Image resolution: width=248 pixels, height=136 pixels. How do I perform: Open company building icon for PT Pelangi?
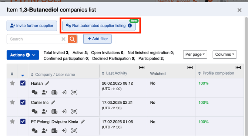pos(54,130)
